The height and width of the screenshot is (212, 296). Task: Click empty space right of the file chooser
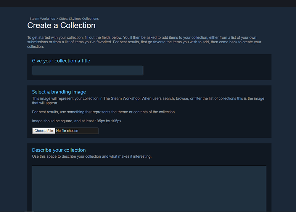(x=184, y=131)
